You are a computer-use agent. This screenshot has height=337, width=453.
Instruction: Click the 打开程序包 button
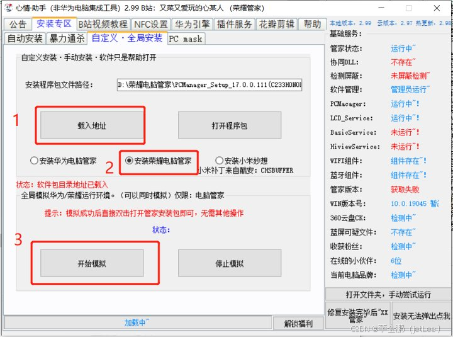[x=230, y=125]
